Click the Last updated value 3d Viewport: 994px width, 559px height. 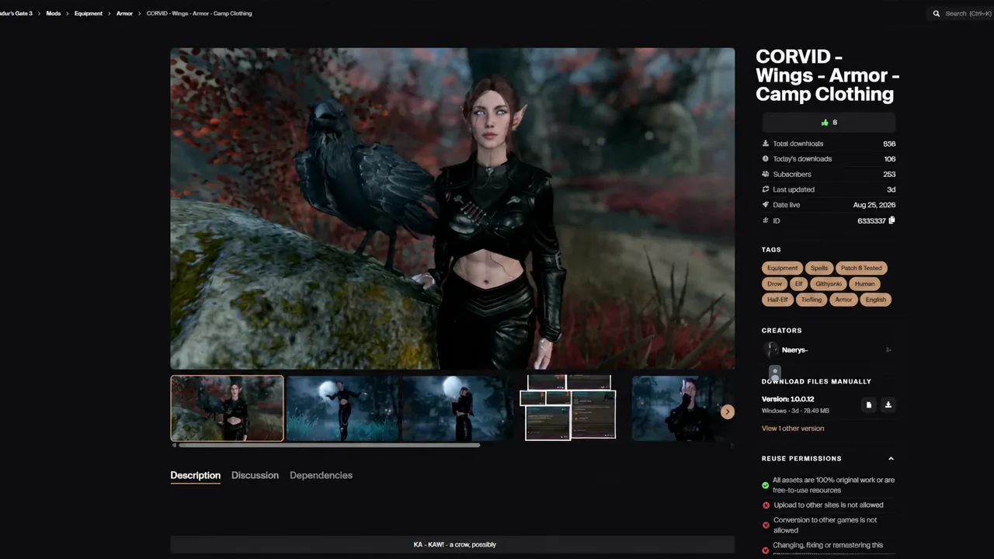click(891, 189)
